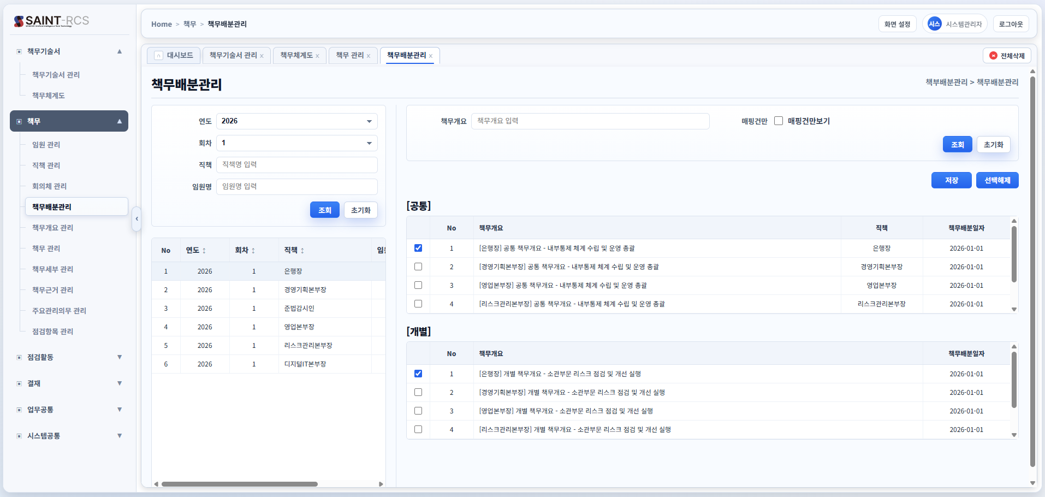Screen dimensions: 1045x497
Task: Select 책무개요 관리 in the sidebar menu
Action: point(52,228)
